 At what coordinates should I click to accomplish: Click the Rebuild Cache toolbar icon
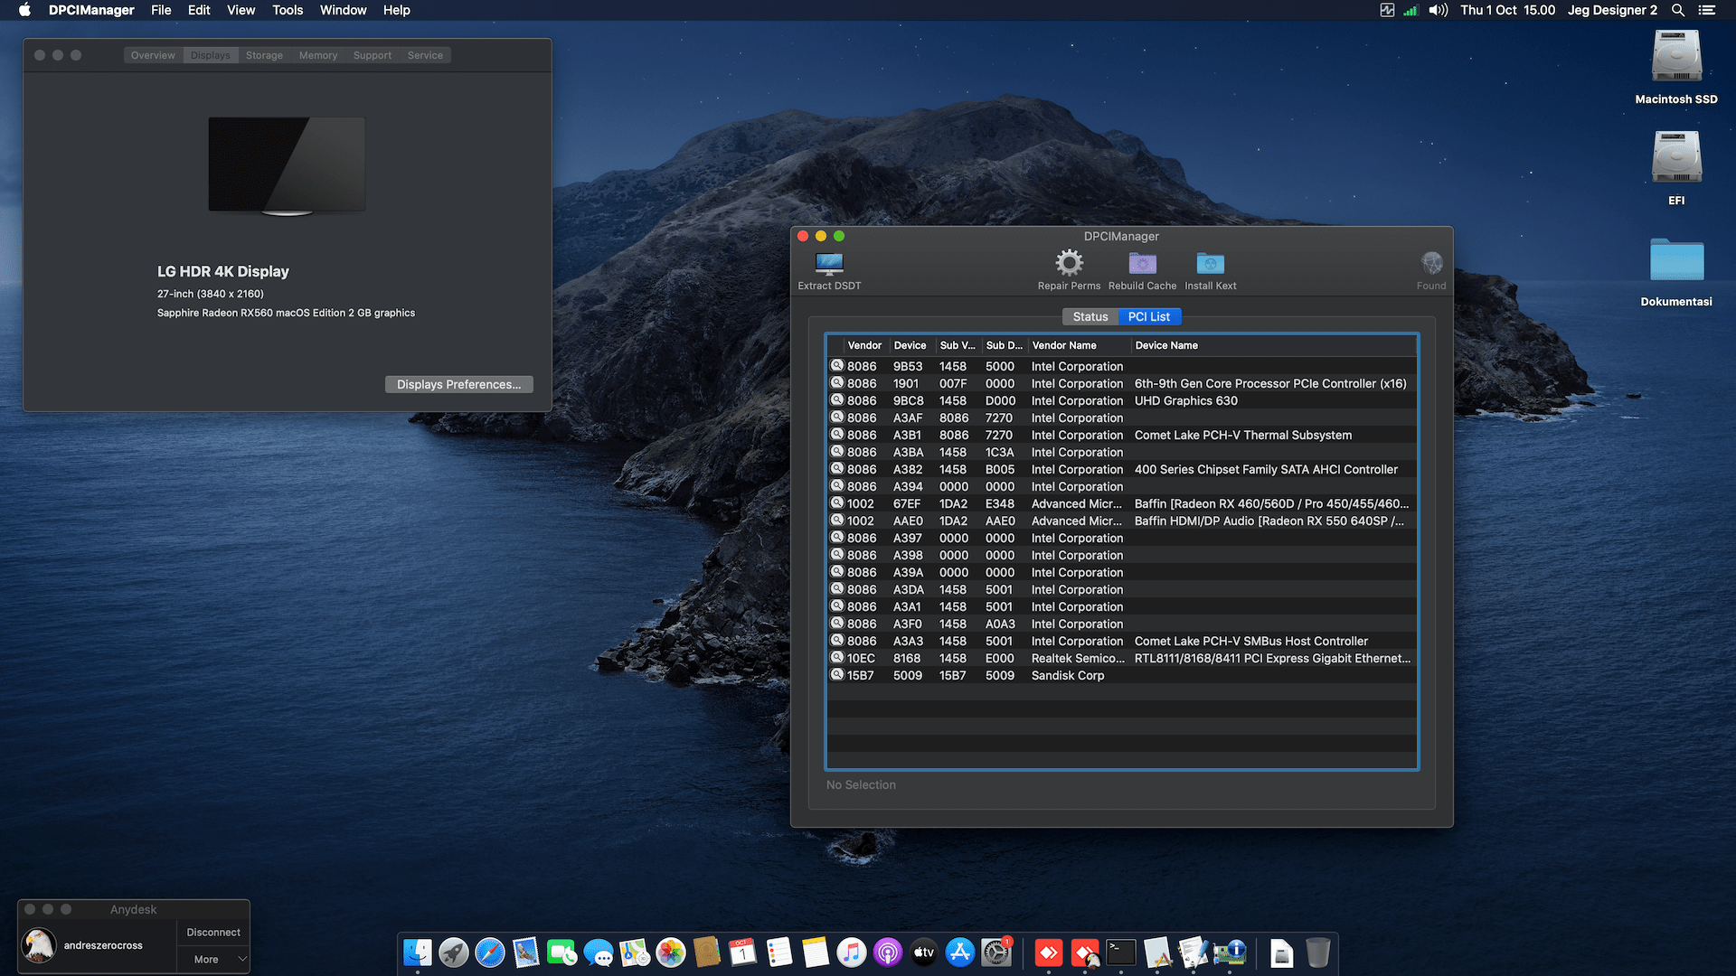click(x=1142, y=263)
